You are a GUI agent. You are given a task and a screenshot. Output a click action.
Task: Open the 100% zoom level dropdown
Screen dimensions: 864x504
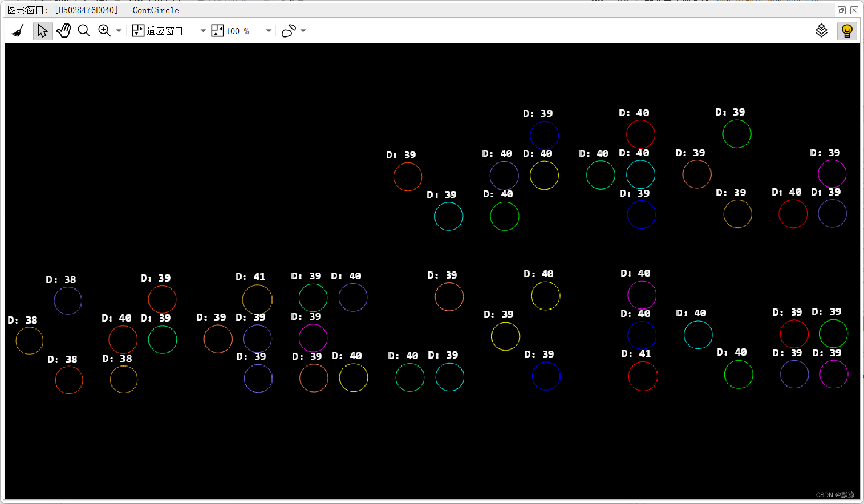[x=268, y=30]
